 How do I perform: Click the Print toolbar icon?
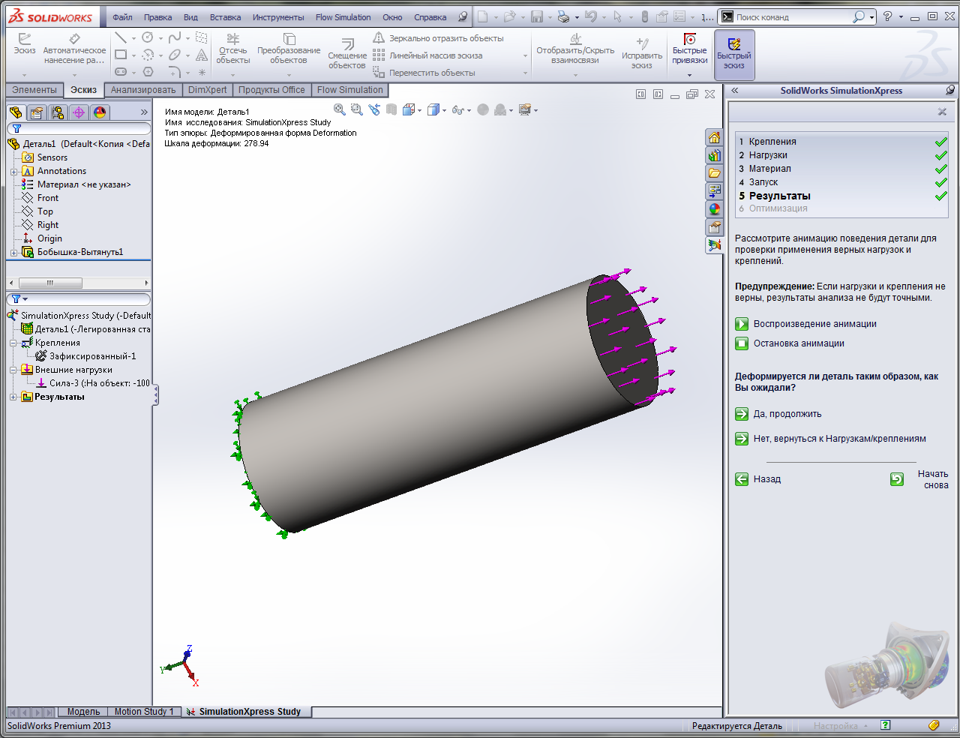coord(563,16)
